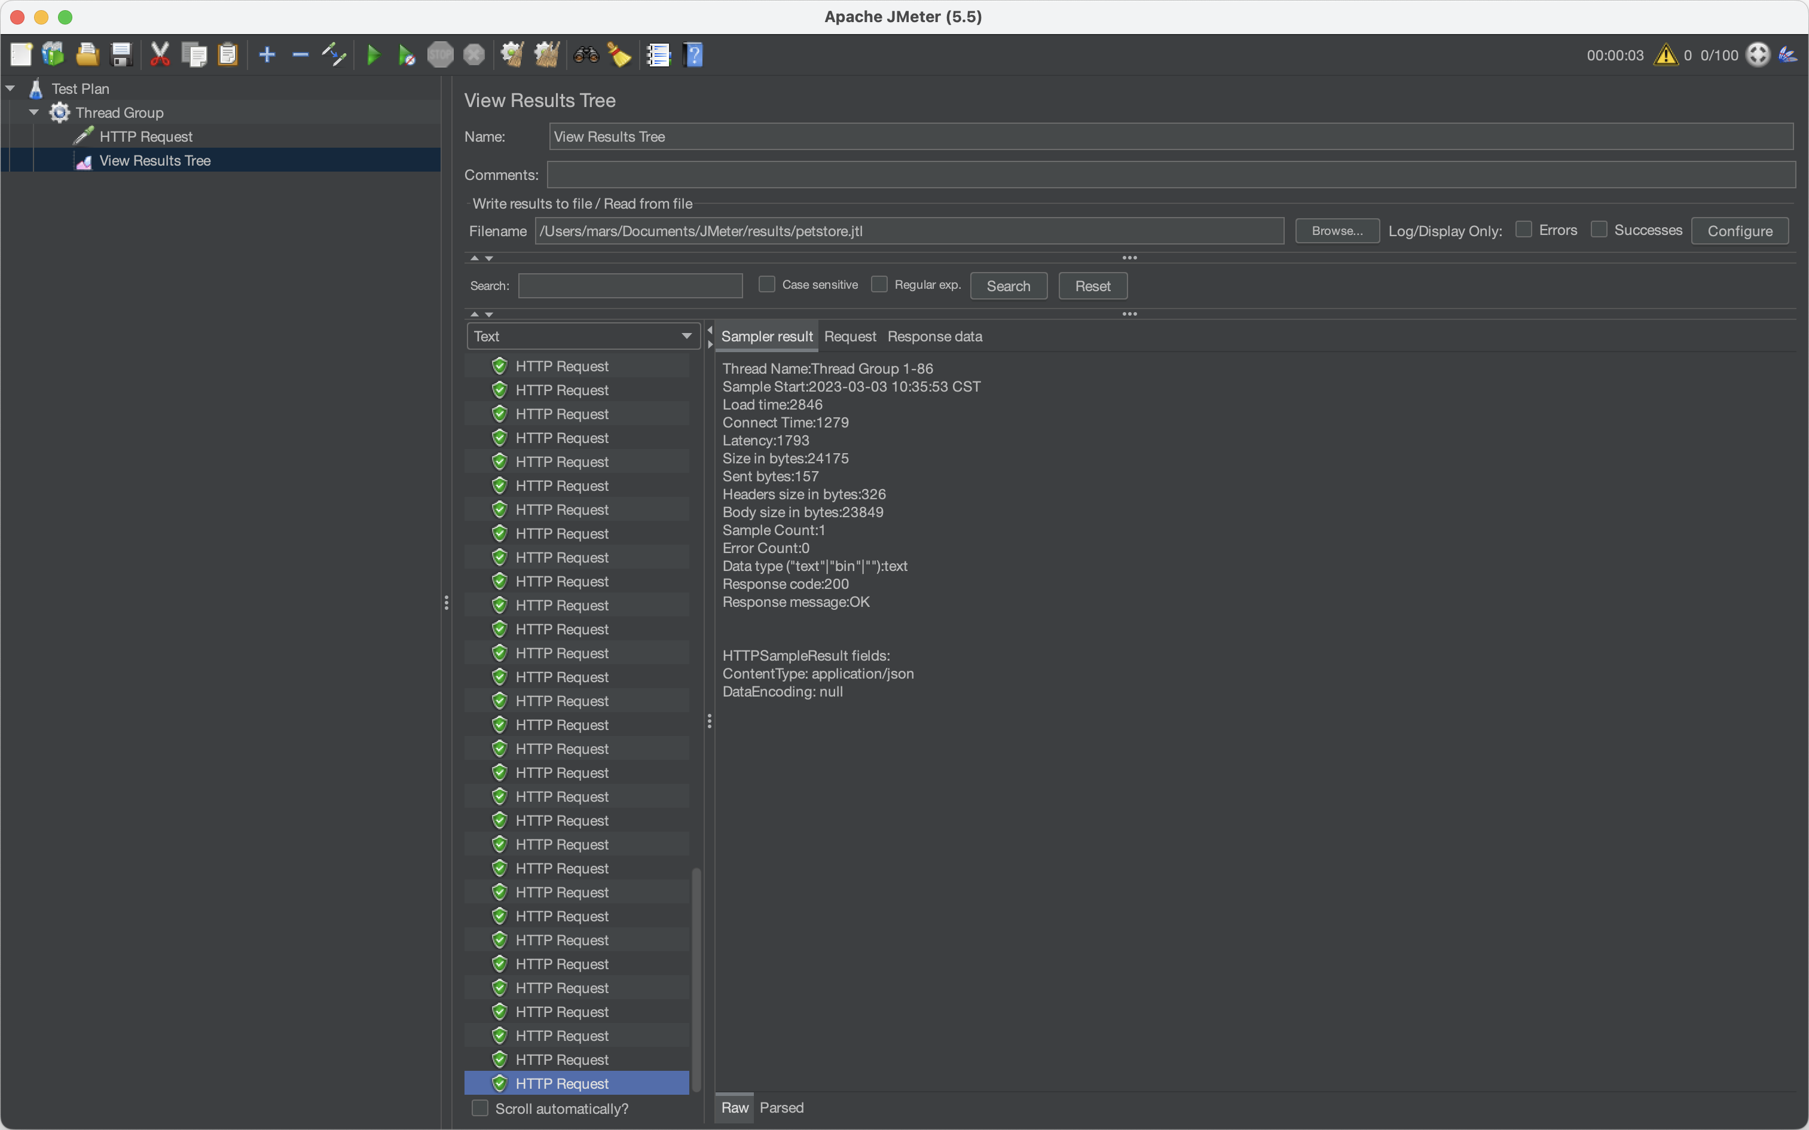Collapse all nodes with the minus icon
This screenshot has height=1130, width=1809.
pyautogui.click(x=300, y=54)
